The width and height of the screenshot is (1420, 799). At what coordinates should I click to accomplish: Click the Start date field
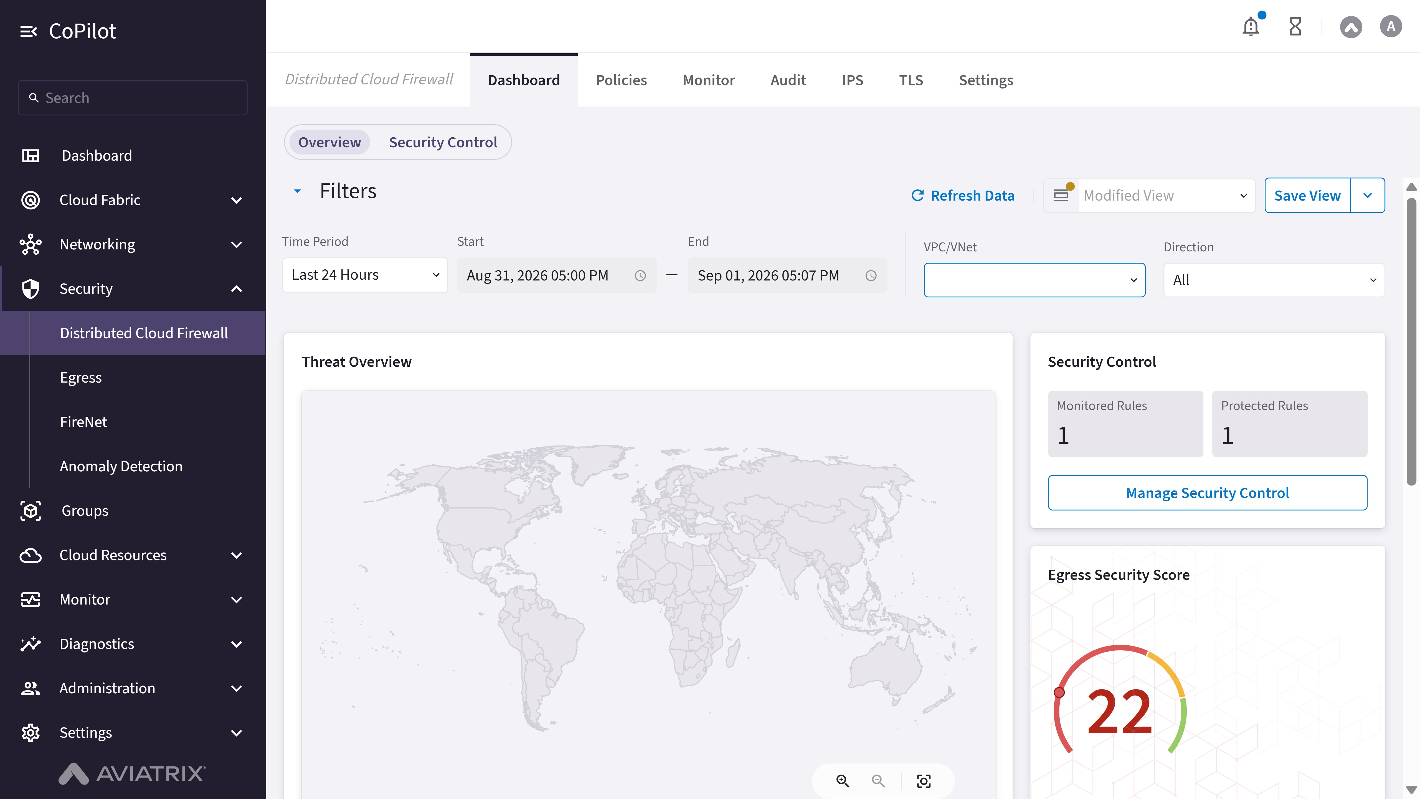tap(557, 275)
